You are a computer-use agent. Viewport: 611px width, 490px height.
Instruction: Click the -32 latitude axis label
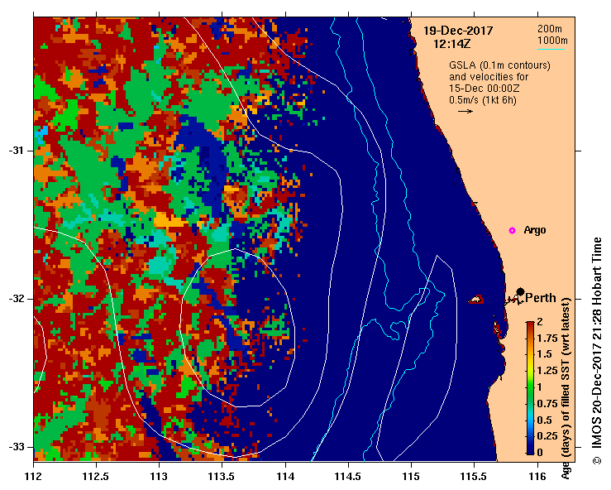(16, 299)
